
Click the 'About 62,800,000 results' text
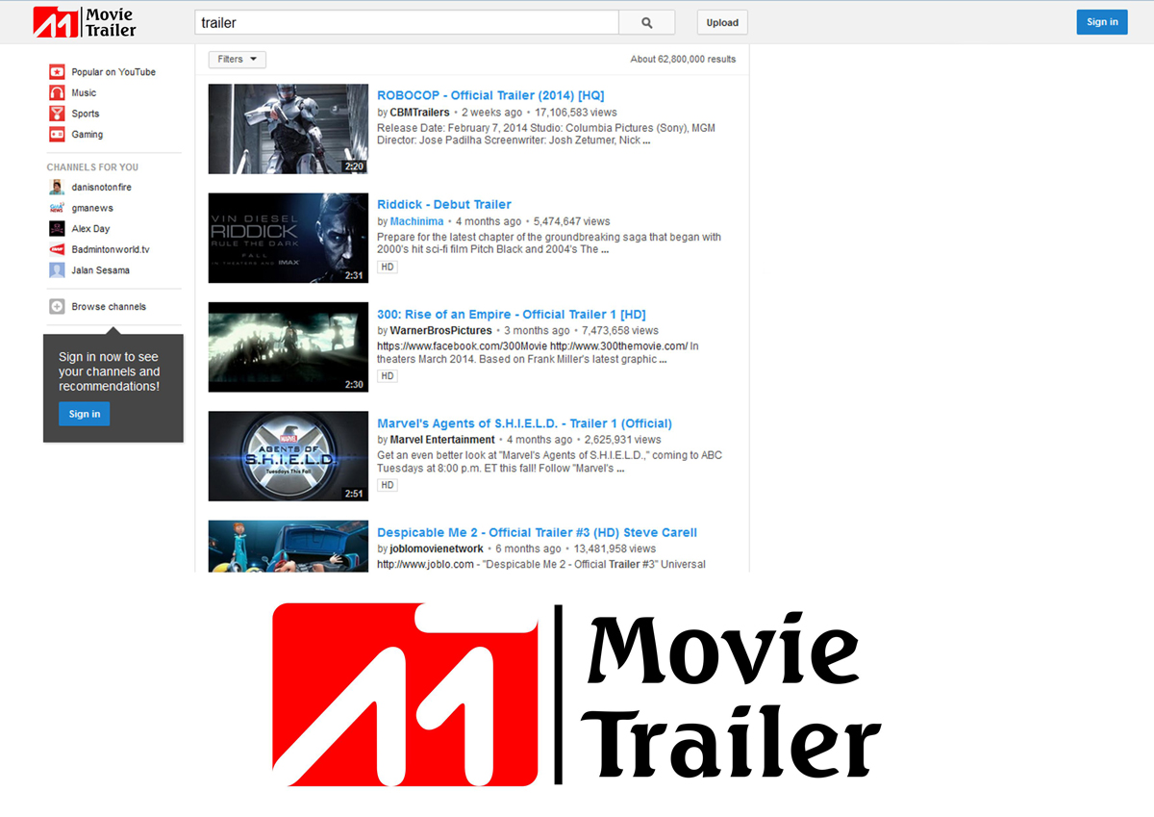click(683, 60)
